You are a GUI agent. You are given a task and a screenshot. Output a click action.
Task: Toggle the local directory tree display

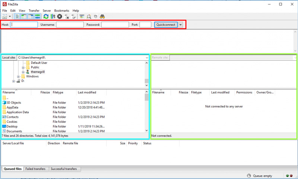[24, 16]
